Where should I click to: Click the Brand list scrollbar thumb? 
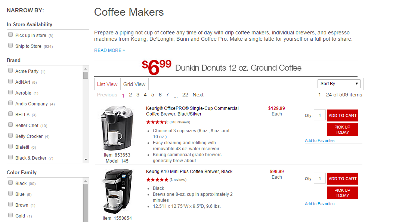[x=86, y=75]
